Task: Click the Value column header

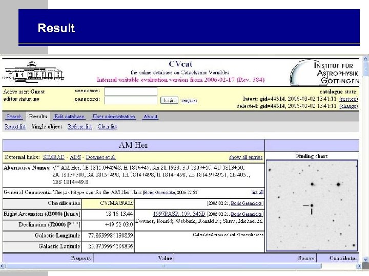Action: pyautogui.click(x=165, y=258)
